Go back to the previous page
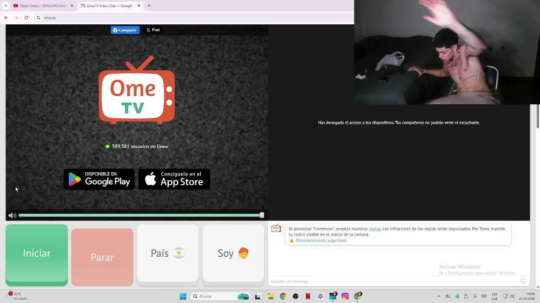This screenshot has height=303, width=540. point(6,18)
